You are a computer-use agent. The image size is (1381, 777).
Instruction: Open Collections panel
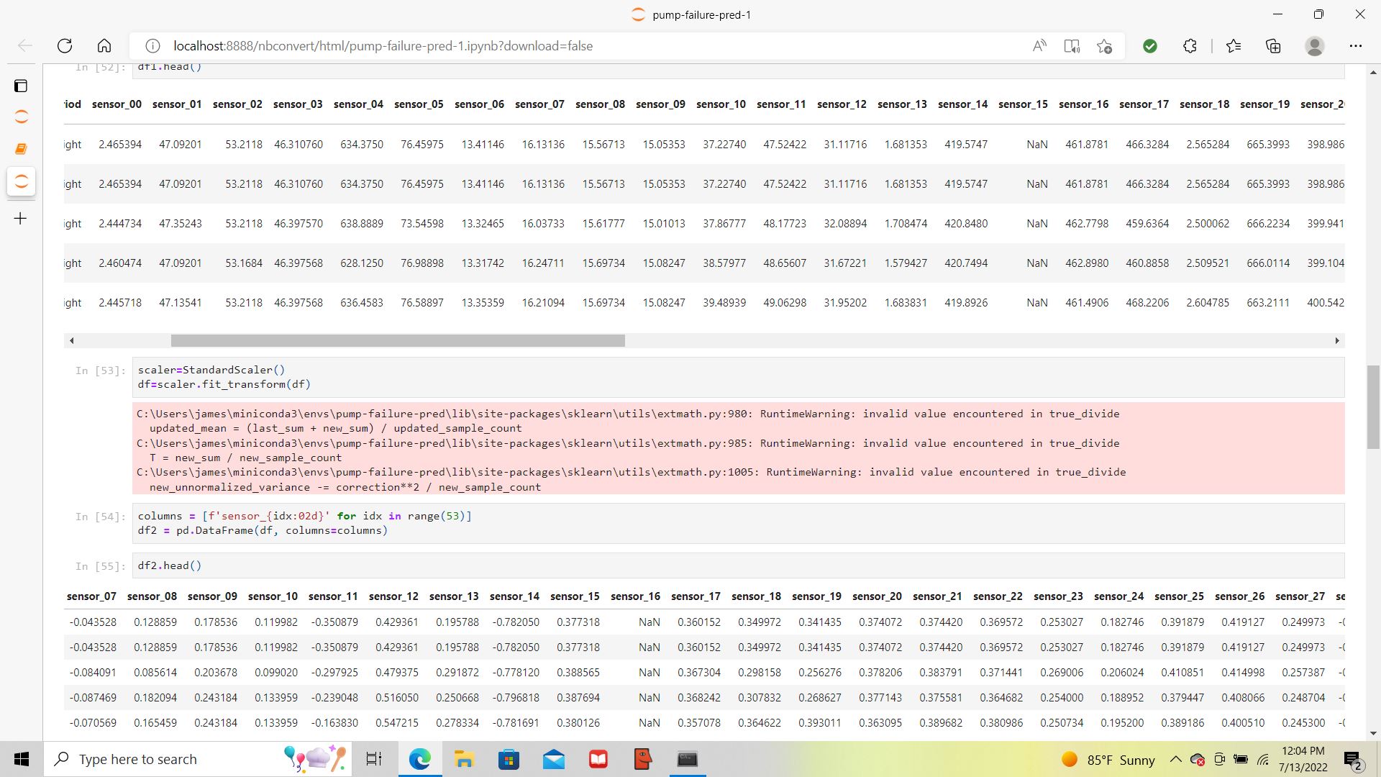point(1273,46)
